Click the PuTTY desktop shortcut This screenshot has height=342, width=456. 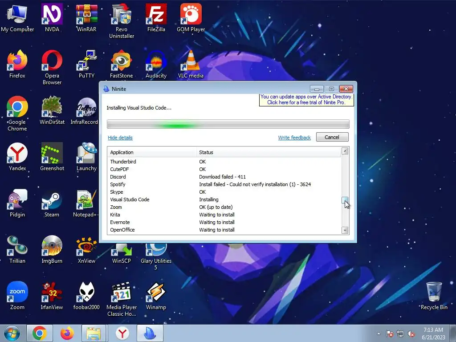click(x=86, y=64)
